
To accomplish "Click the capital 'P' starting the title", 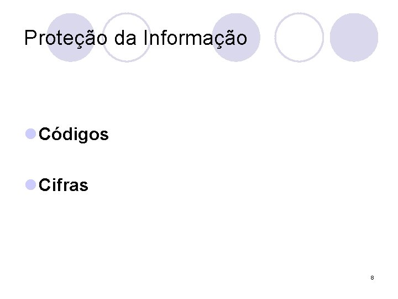I will (30, 38).
